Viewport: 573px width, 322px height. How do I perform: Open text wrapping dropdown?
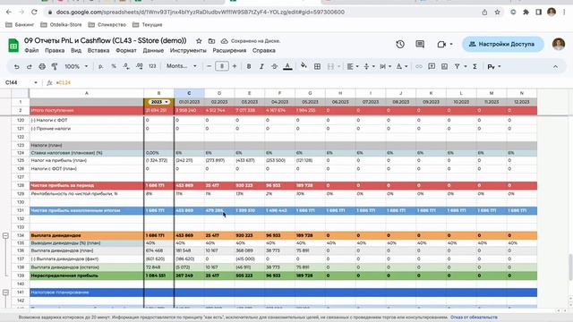click(385, 66)
